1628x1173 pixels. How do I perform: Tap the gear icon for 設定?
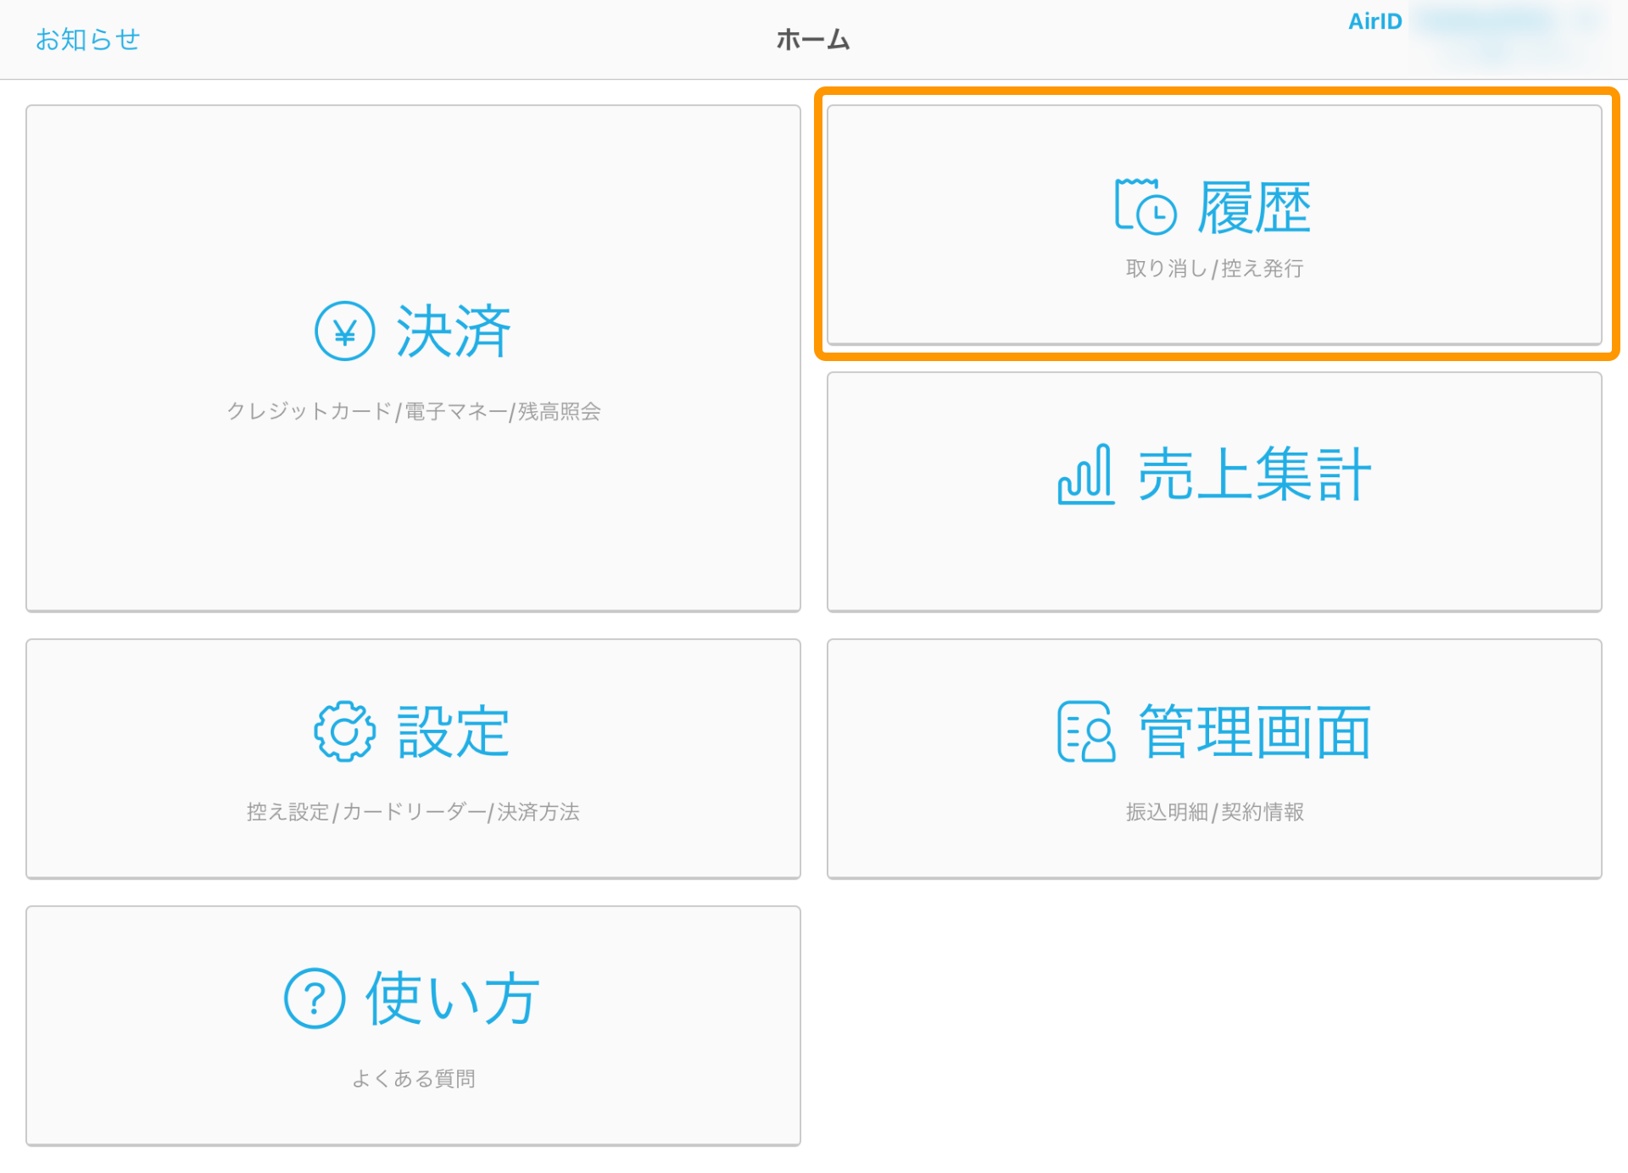[344, 731]
